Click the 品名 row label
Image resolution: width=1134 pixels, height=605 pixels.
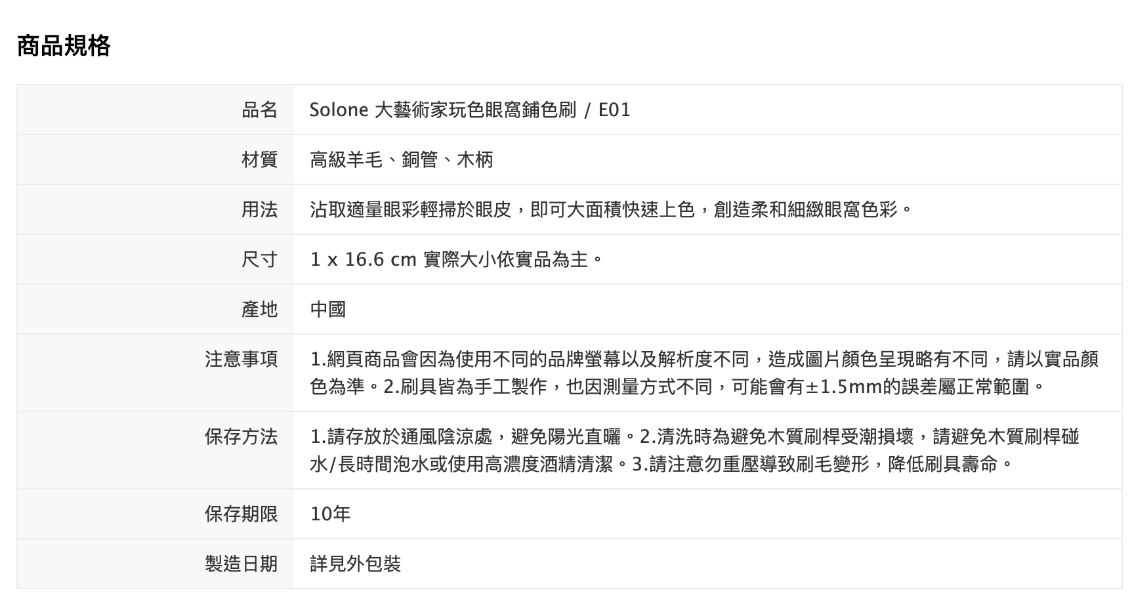tap(259, 110)
